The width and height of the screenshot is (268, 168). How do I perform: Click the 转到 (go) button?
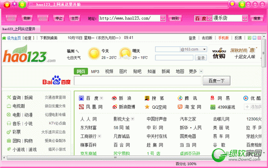pos(175,18)
